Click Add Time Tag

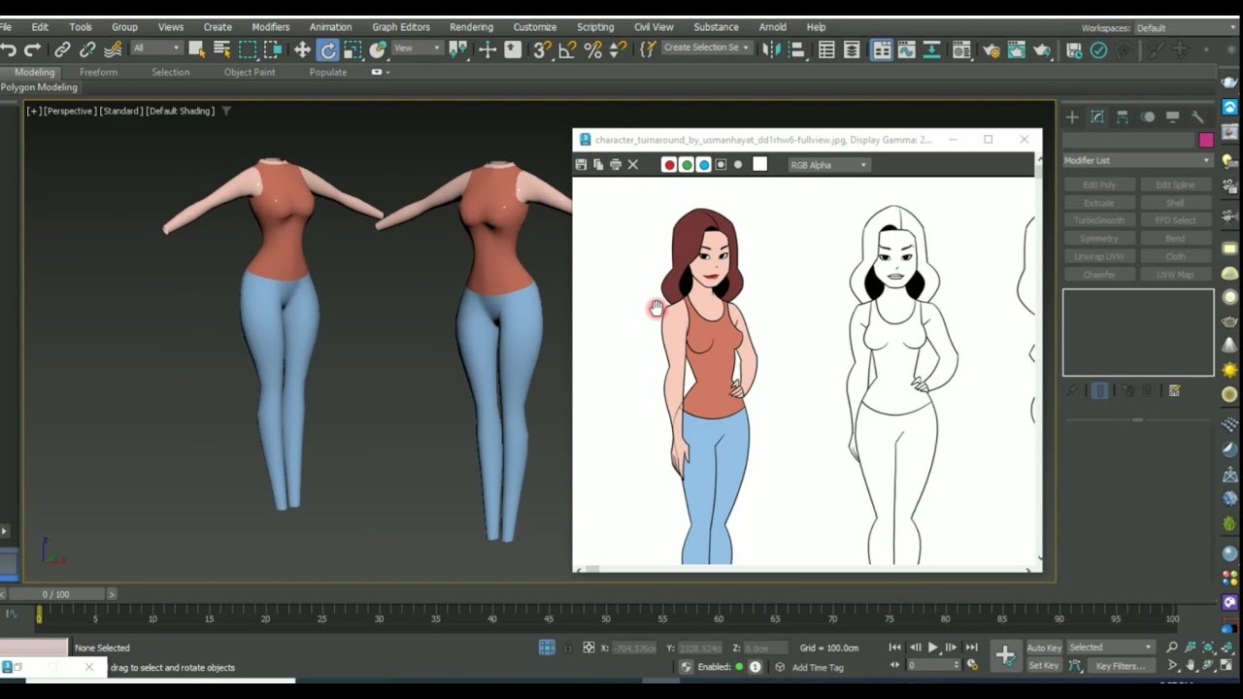point(818,667)
